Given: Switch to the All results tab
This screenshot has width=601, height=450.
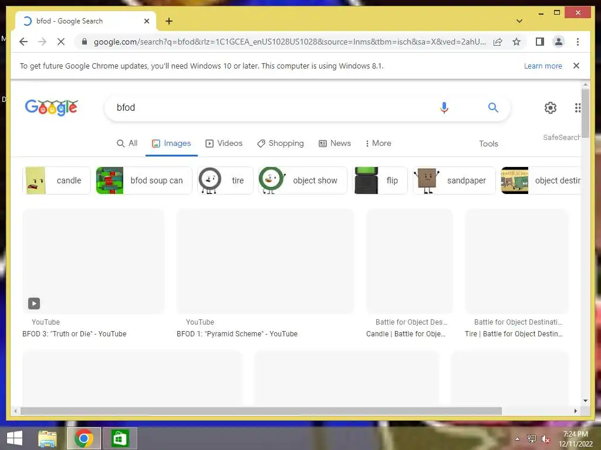Looking at the screenshot, I should pyautogui.click(x=127, y=144).
